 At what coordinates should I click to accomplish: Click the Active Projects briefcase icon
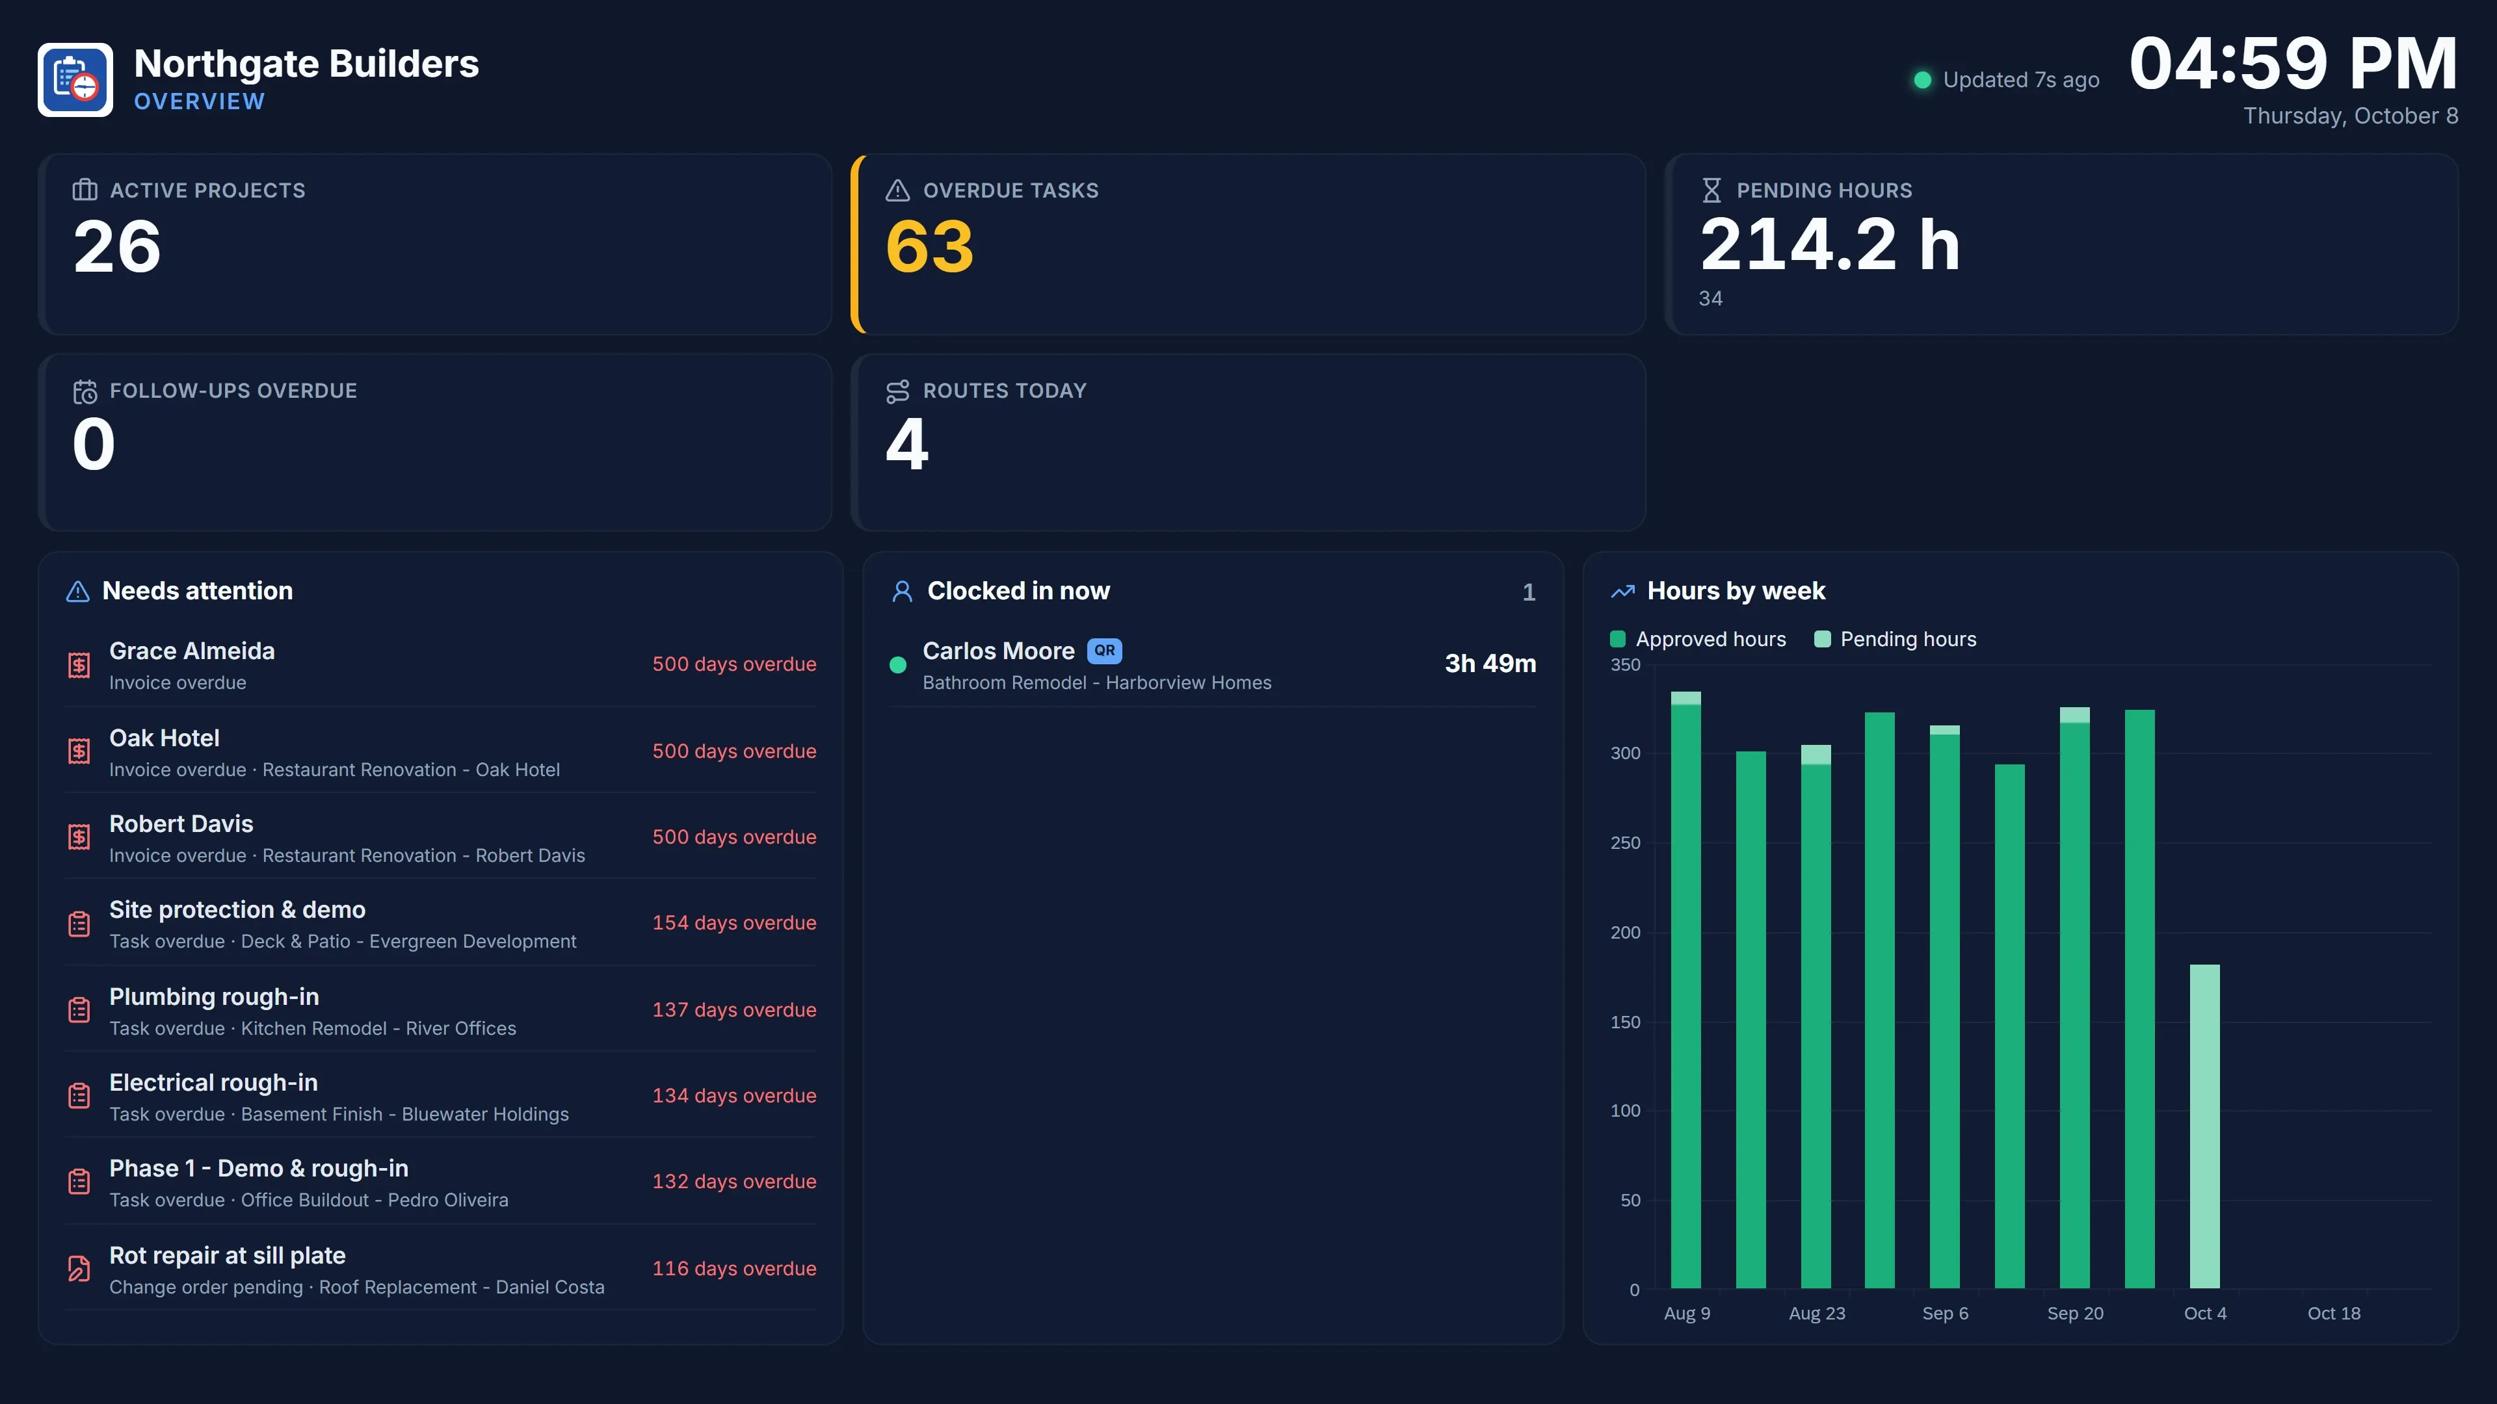pyautogui.click(x=85, y=190)
